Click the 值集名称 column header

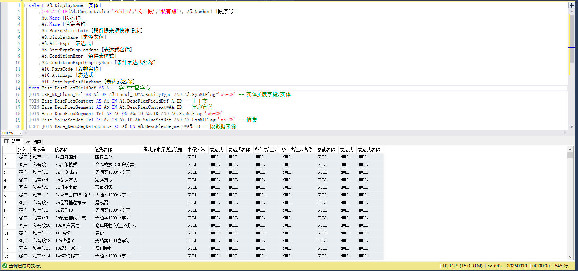103,150
